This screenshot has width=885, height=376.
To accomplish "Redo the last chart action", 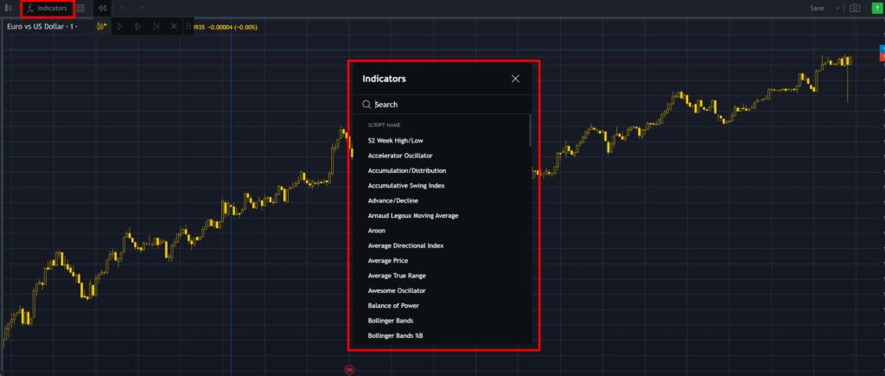I will pyautogui.click(x=141, y=9).
